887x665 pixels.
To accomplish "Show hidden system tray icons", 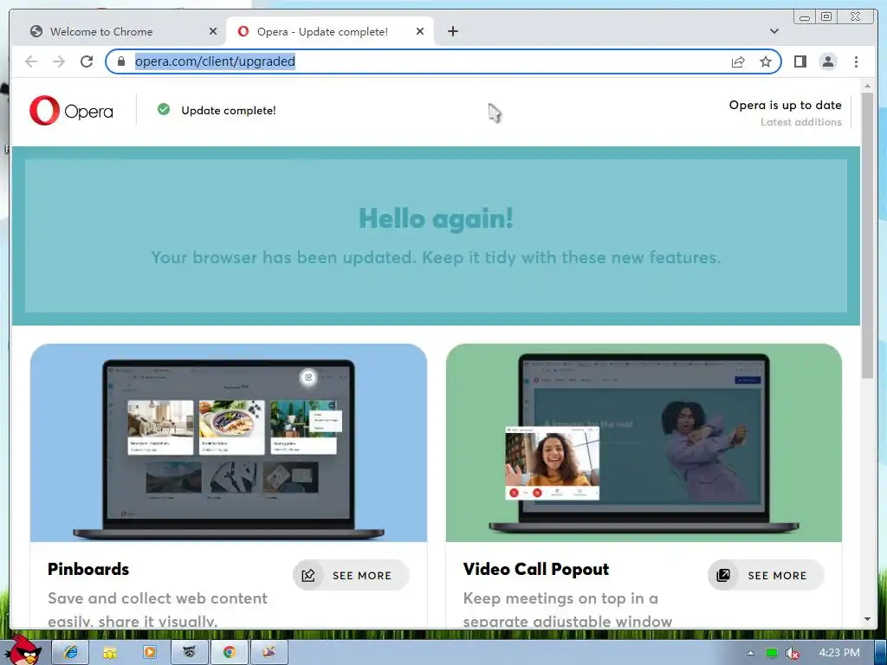I will tap(751, 653).
